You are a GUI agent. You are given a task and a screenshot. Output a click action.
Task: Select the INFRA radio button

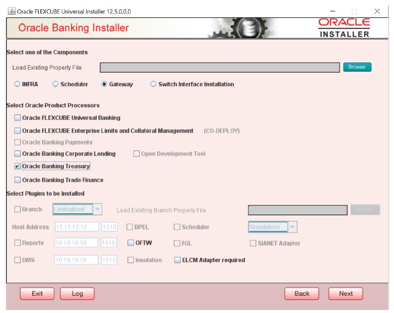17,84
